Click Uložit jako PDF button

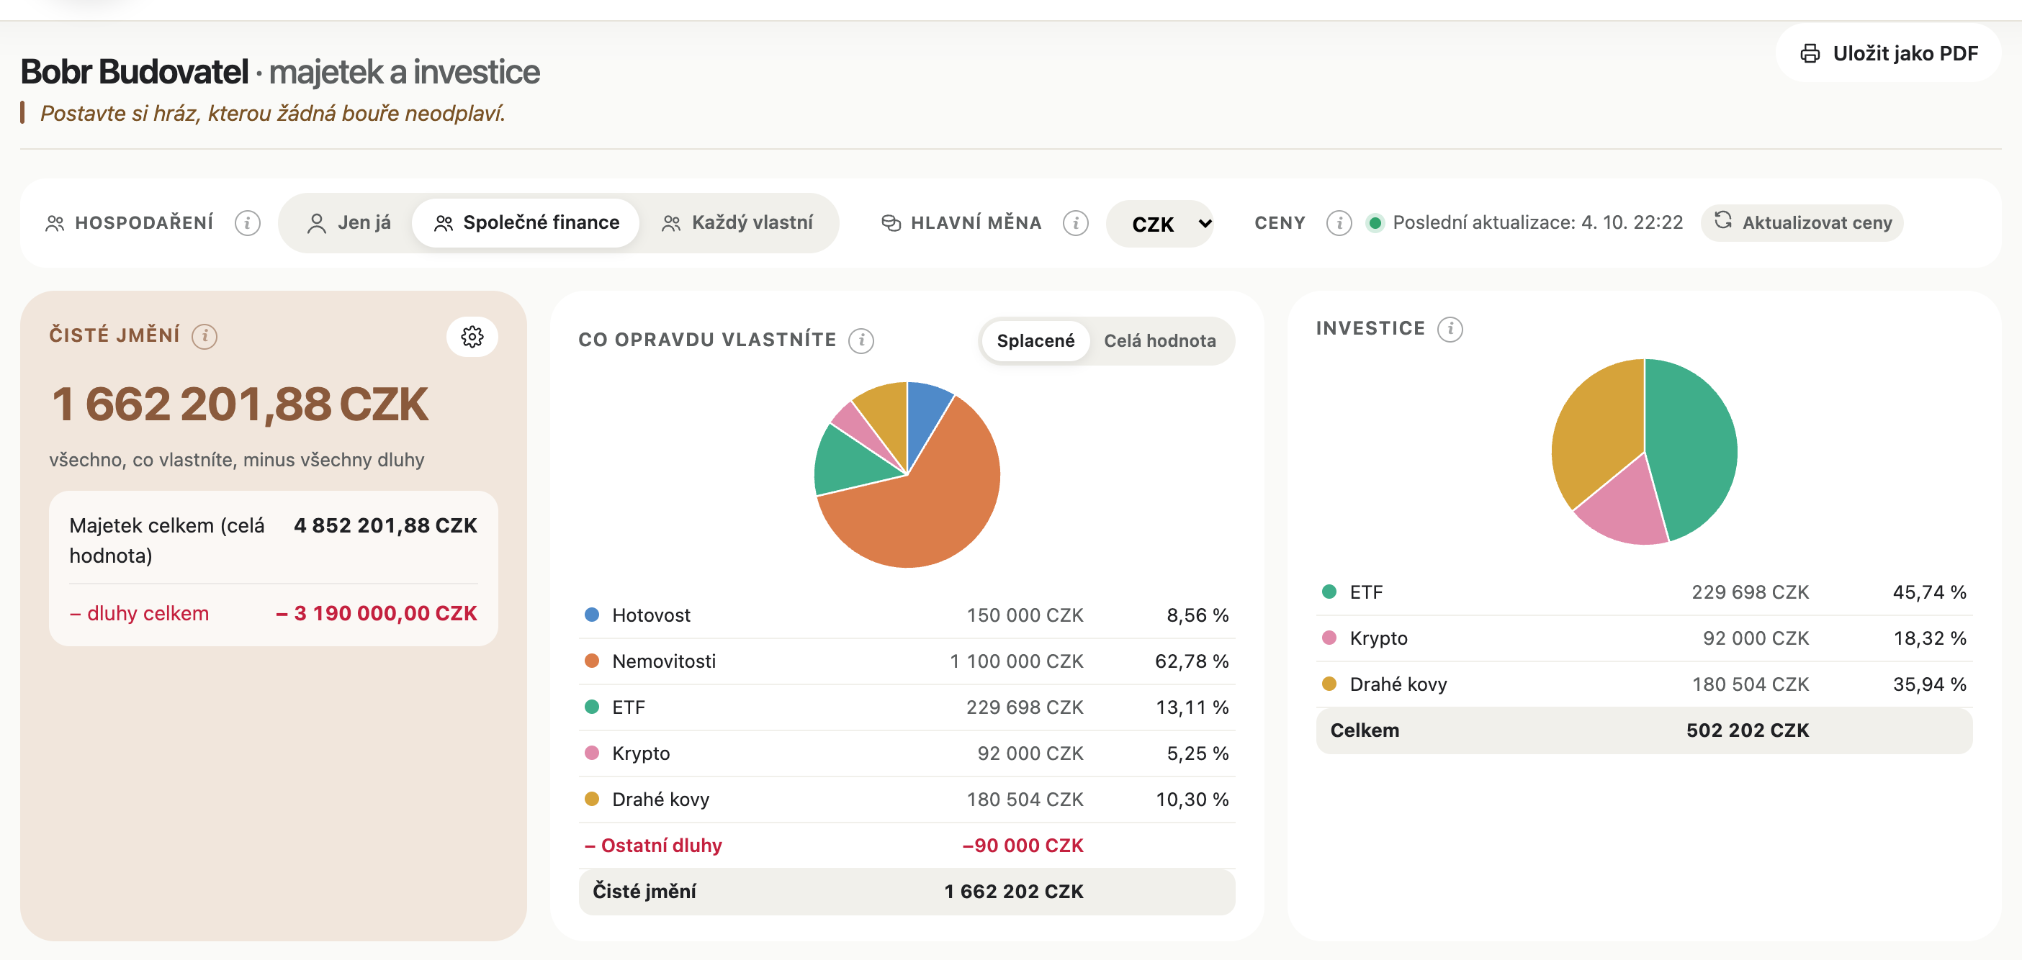tap(1888, 53)
